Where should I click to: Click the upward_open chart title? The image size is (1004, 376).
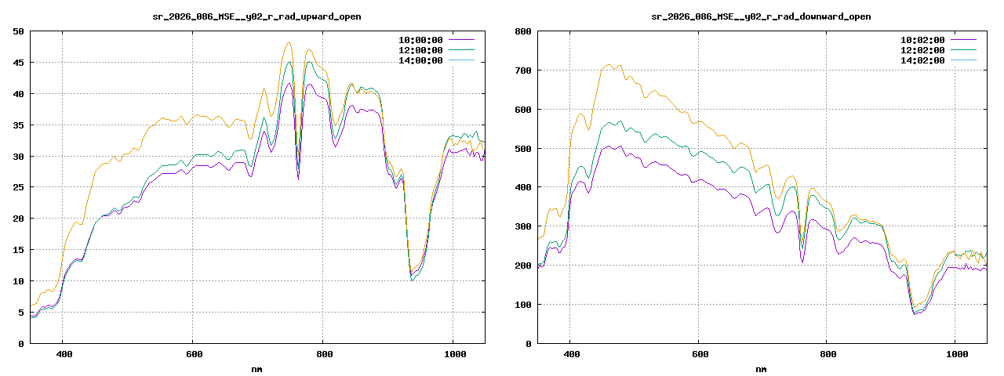256,16
